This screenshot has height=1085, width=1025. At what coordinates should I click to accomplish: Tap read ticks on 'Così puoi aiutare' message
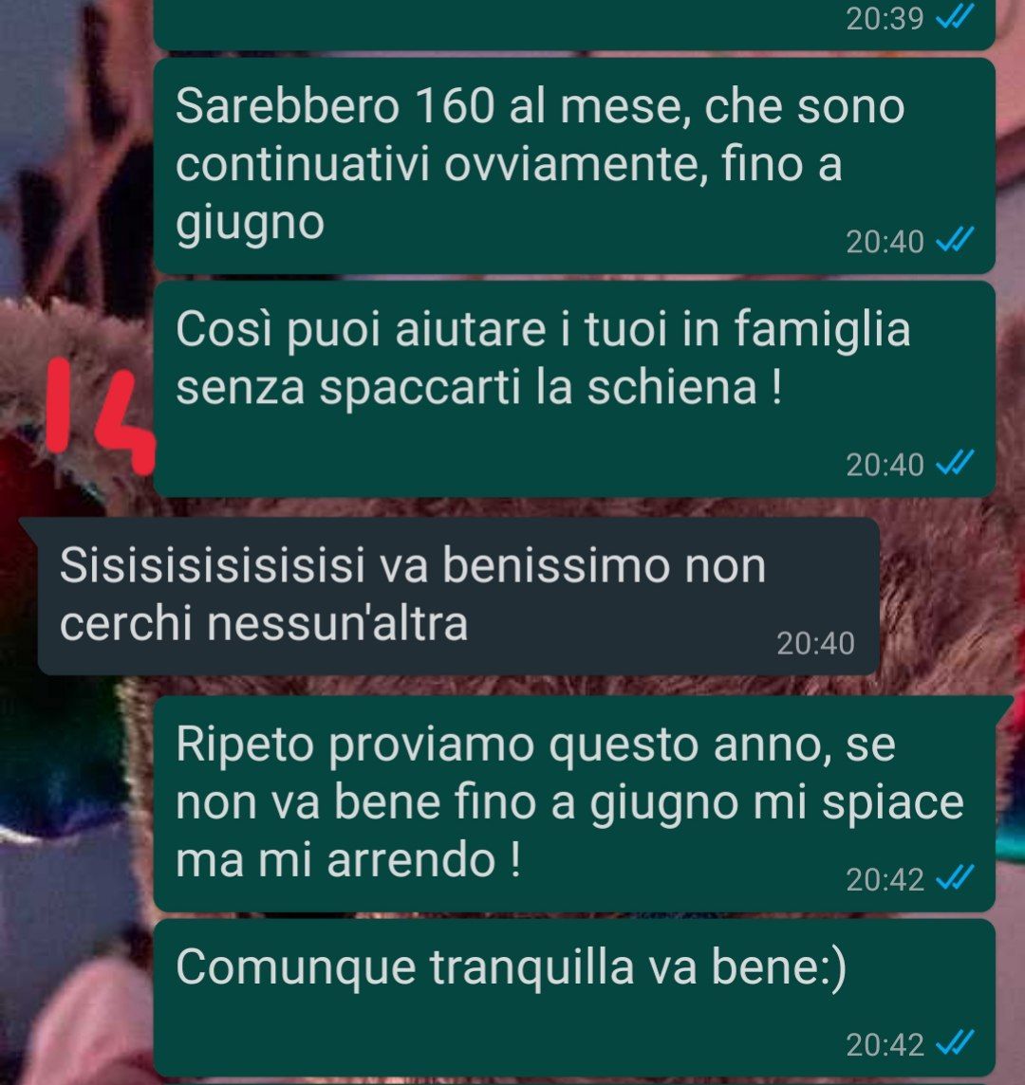[x=955, y=463]
